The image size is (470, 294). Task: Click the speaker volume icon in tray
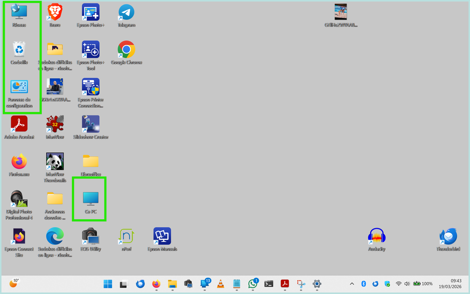tap(407, 284)
